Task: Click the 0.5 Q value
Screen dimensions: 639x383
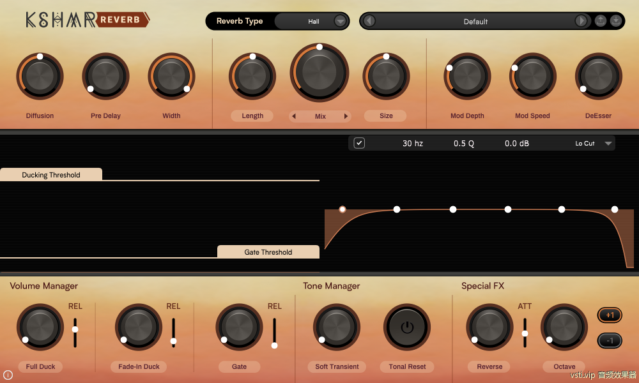Action: (x=464, y=143)
